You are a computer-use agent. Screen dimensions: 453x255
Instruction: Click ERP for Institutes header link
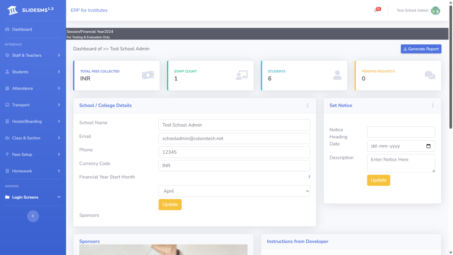tap(89, 10)
